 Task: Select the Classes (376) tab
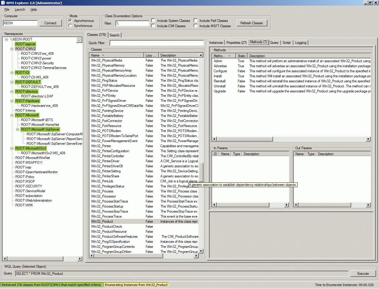97,35
